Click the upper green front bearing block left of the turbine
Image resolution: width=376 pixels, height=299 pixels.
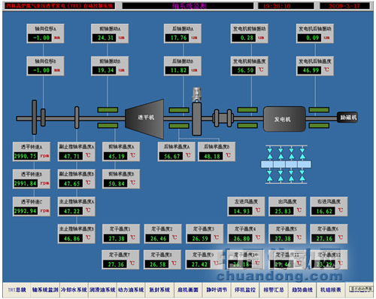click(108, 110)
